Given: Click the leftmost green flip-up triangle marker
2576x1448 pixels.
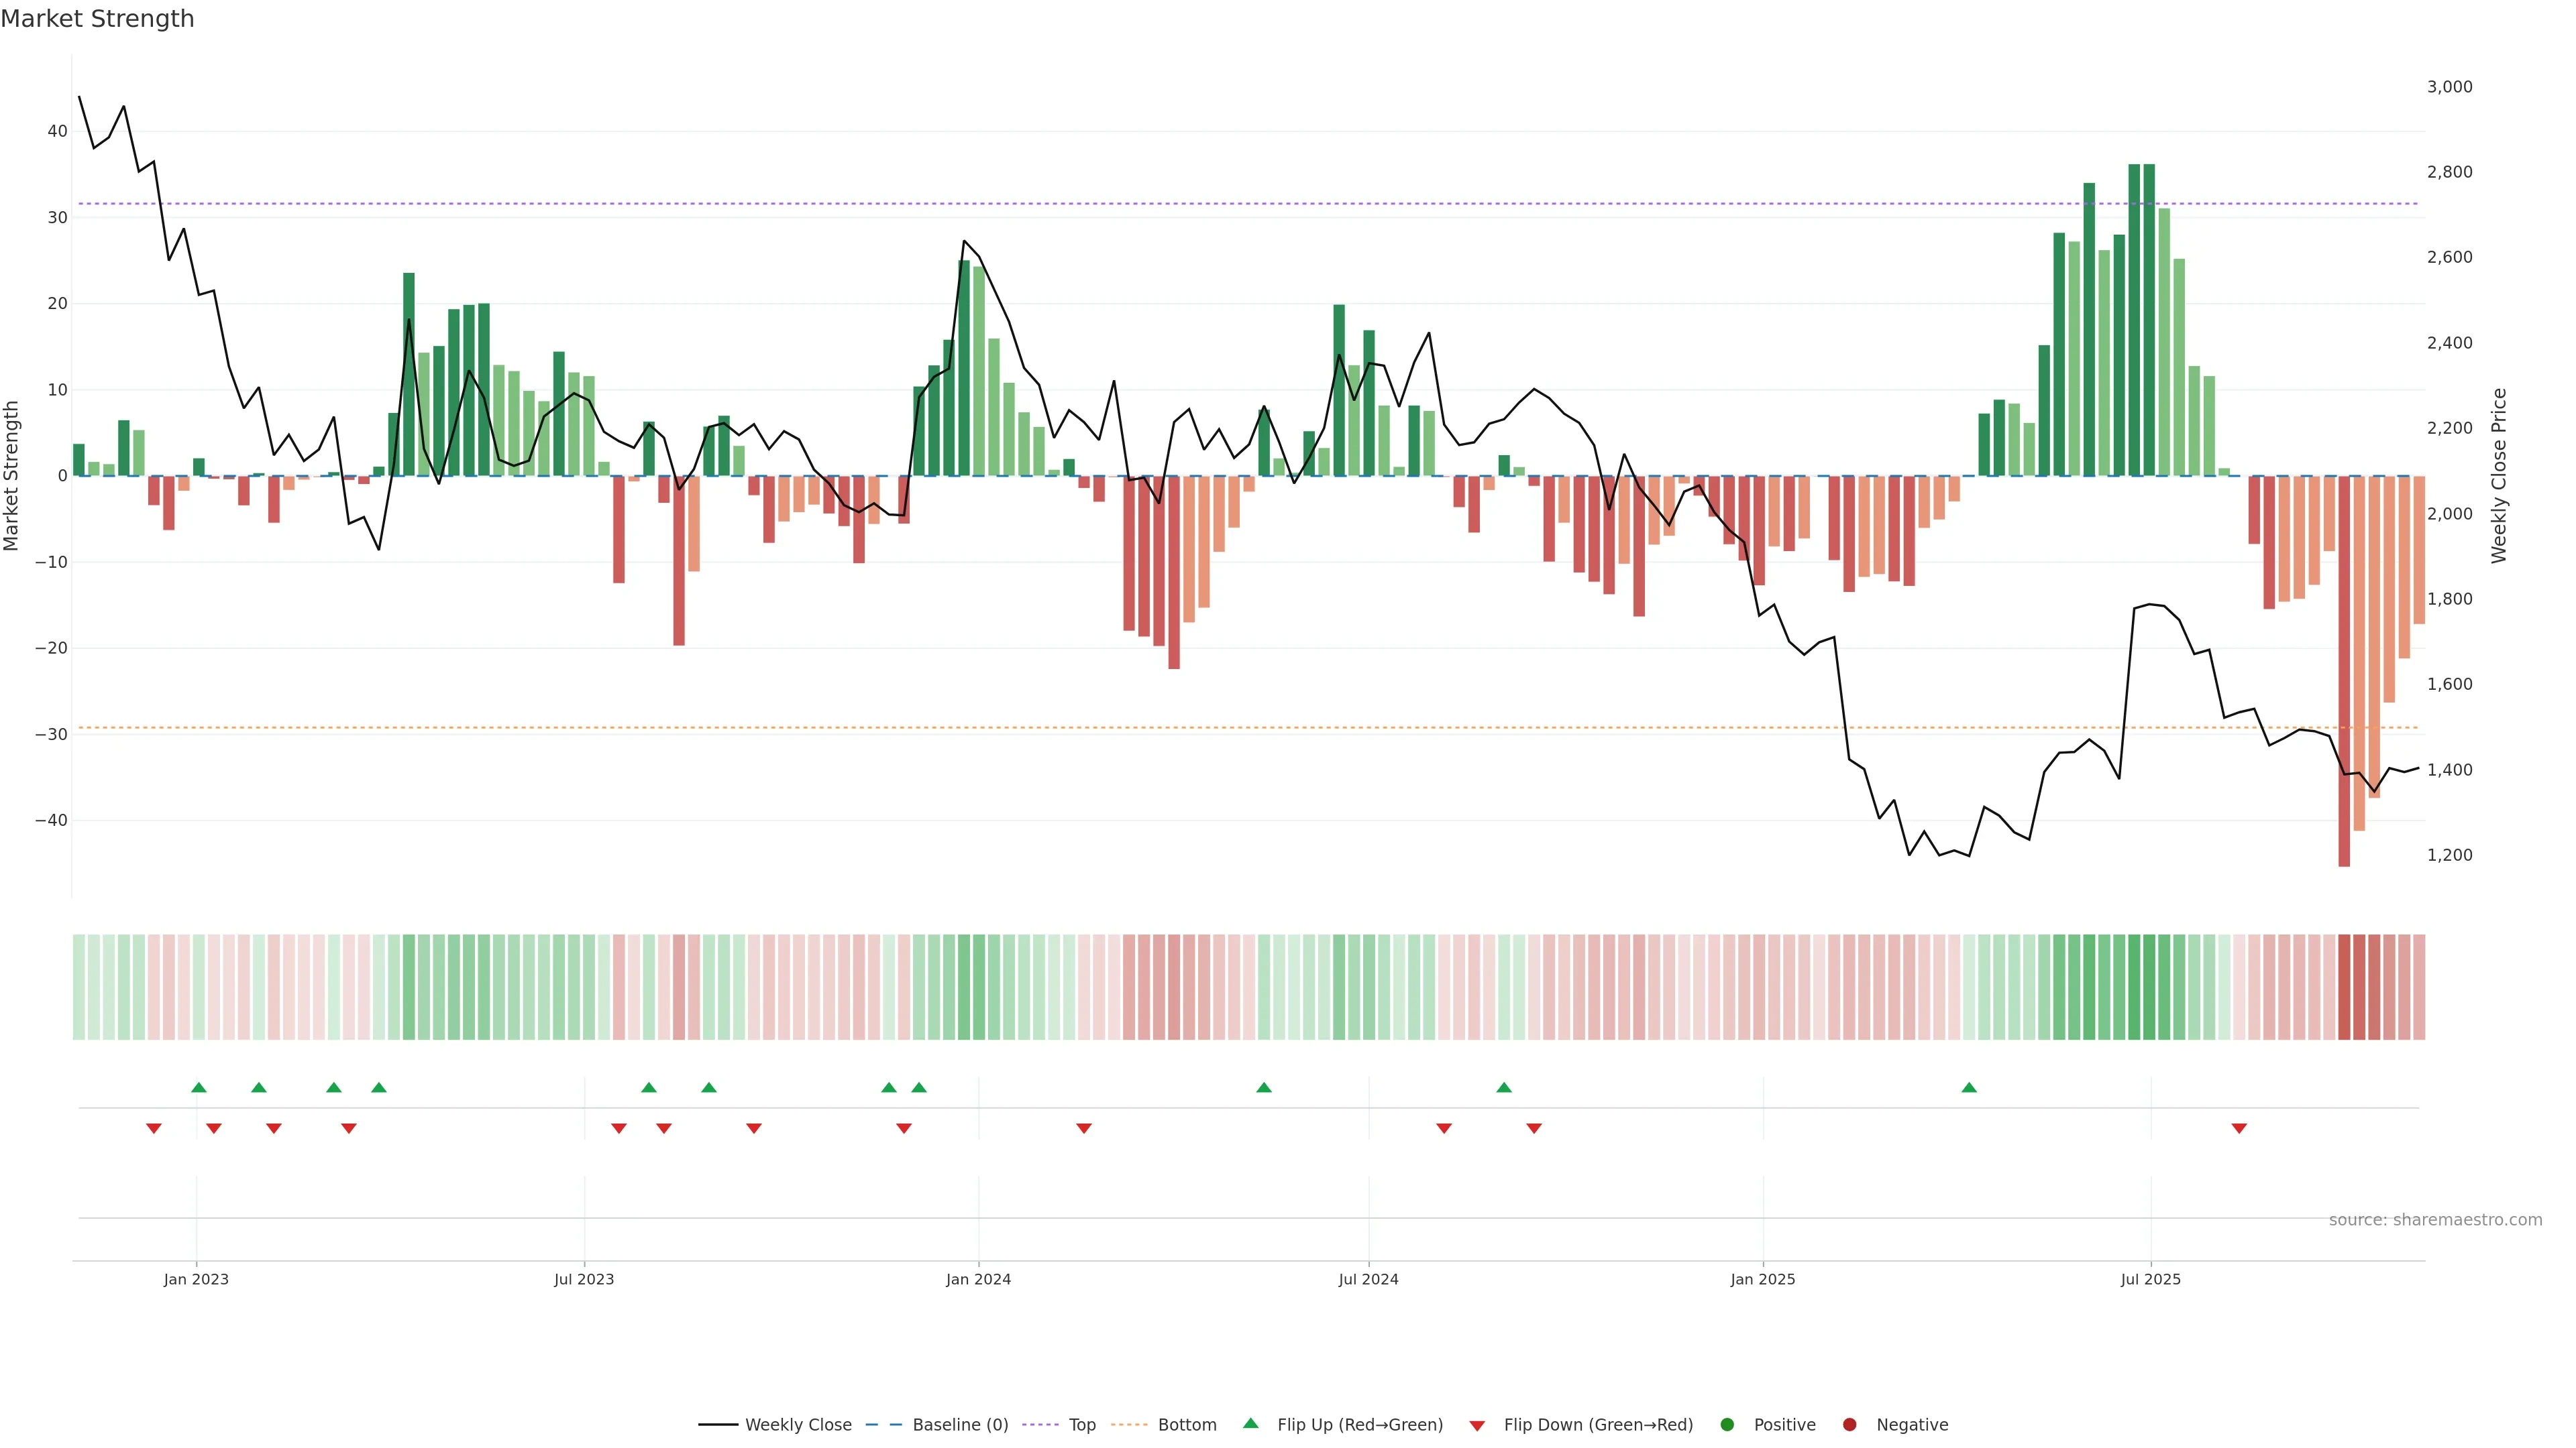Looking at the screenshot, I should point(199,1087).
